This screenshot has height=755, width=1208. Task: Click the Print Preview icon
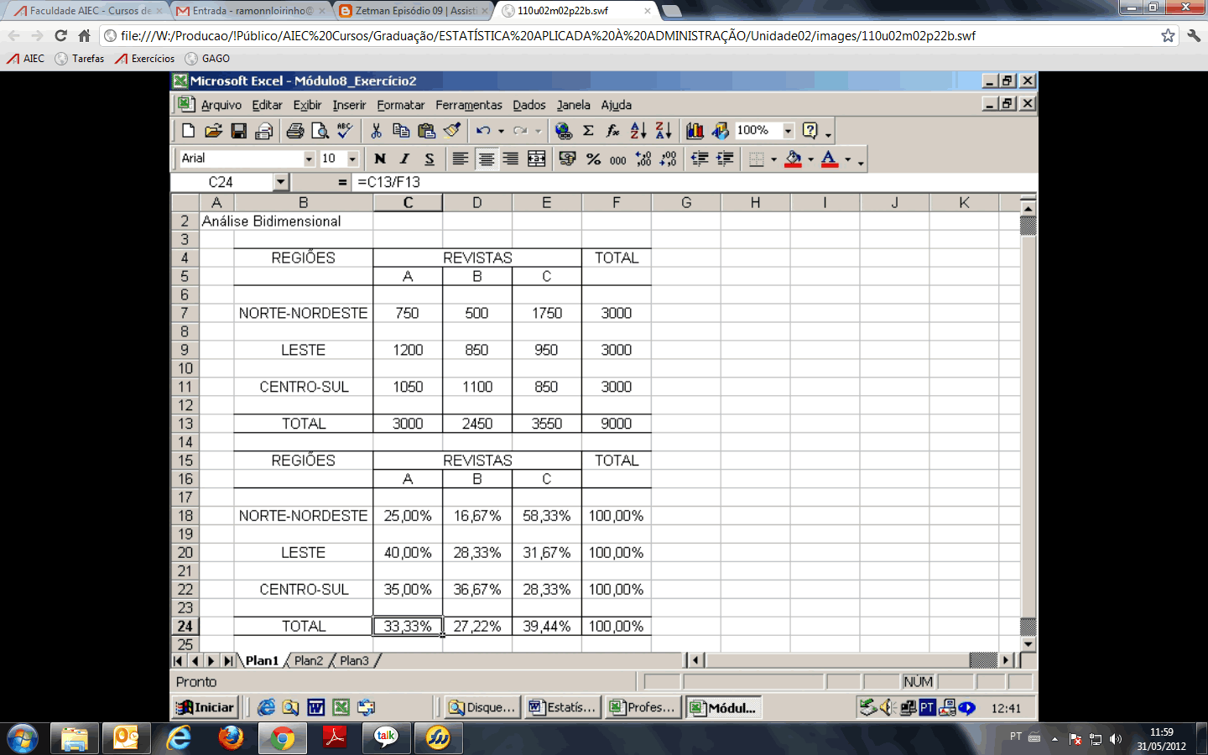(x=320, y=131)
